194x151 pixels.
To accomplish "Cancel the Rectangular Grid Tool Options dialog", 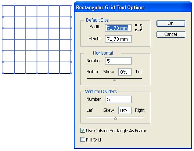I will click(171, 34).
